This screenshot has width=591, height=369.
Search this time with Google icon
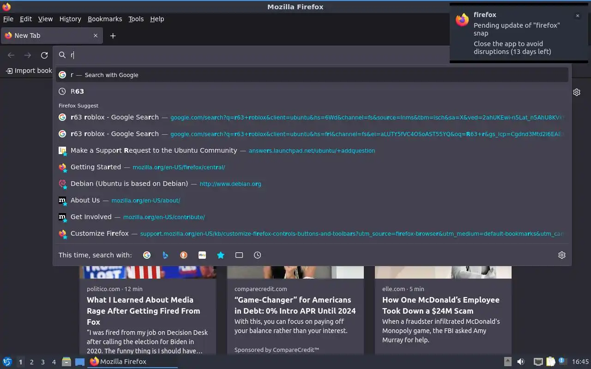[x=147, y=255]
